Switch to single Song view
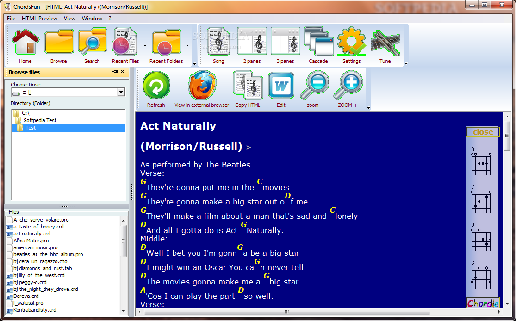The width and height of the screenshot is (516, 321). pos(218,42)
